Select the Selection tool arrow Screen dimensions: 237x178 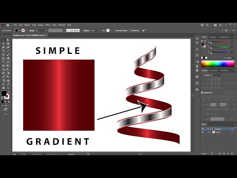click(x=3, y=40)
